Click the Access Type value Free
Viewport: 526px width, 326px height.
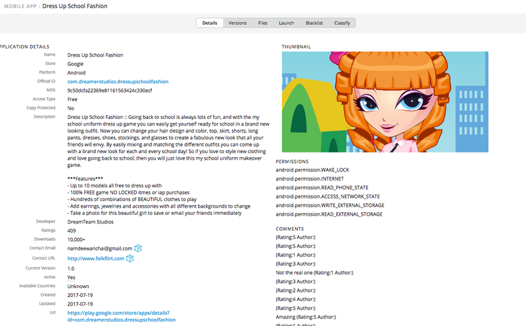(72, 99)
